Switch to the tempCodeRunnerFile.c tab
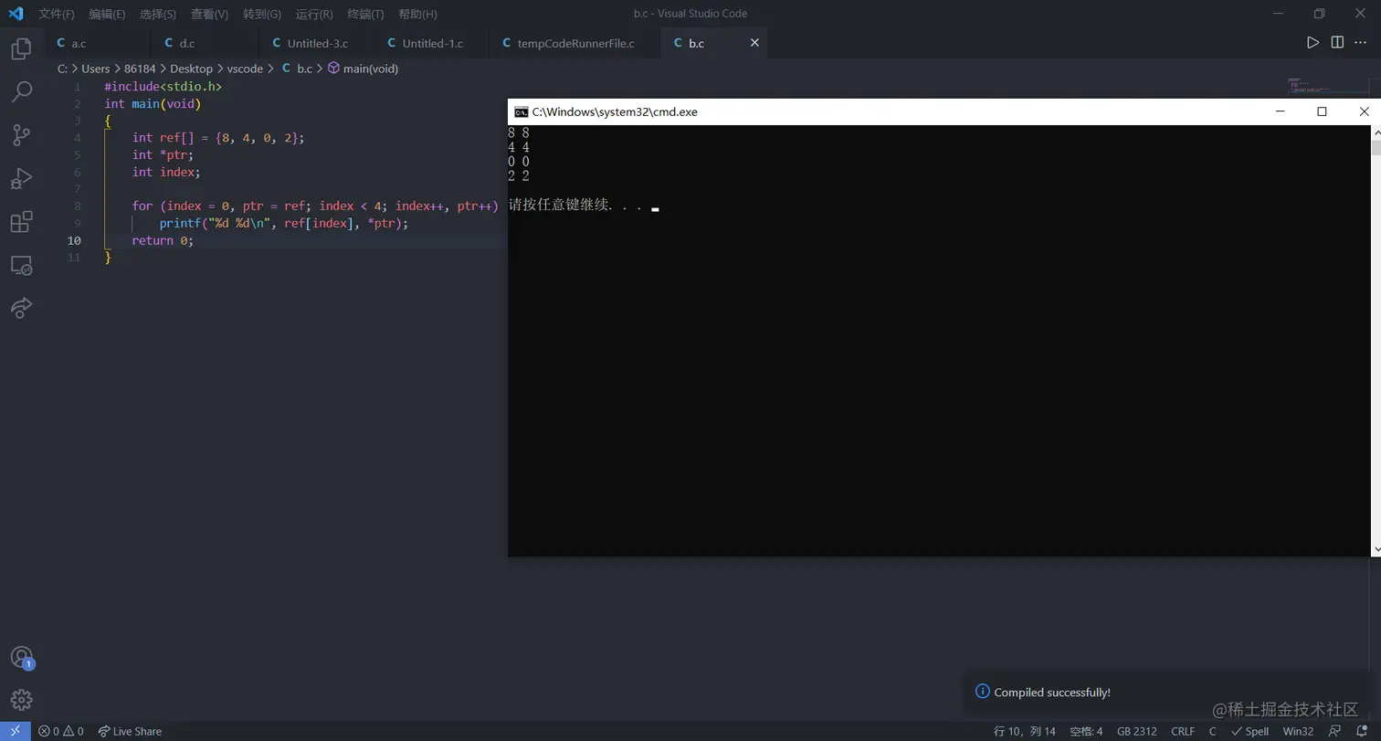This screenshot has width=1381, height=741. pos(575,43)
